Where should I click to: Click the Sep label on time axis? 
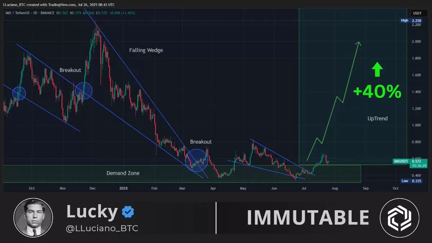tap(366, 188)
